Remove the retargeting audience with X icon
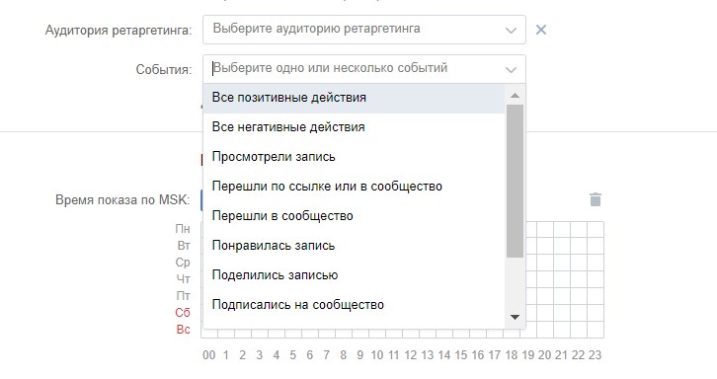717x379 pixels. (x=541, y=30)
